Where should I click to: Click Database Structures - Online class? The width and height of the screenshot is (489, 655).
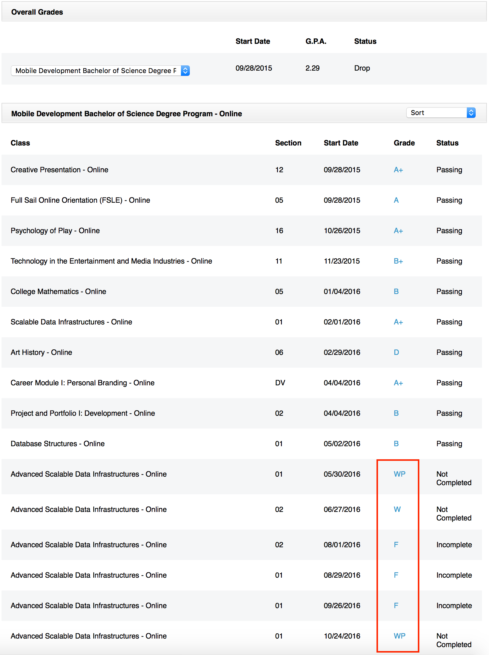click(x=57, y=444)
